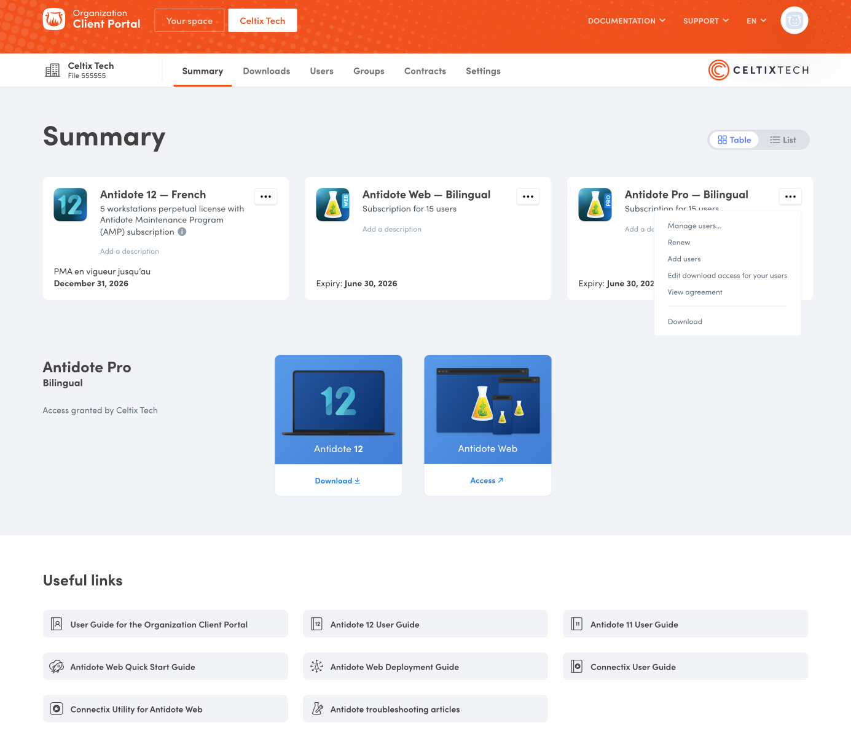This screenshot has height=747, width=851.
Task: Click the Client Portal flame logo icon
Action: point(54,19)
